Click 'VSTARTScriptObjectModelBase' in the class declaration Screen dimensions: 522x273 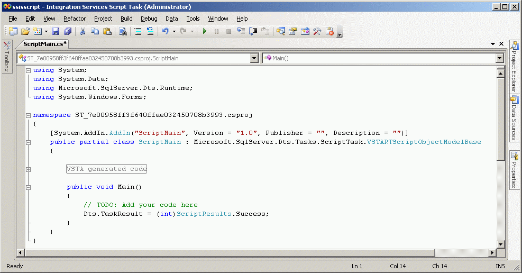pos(424,142)
